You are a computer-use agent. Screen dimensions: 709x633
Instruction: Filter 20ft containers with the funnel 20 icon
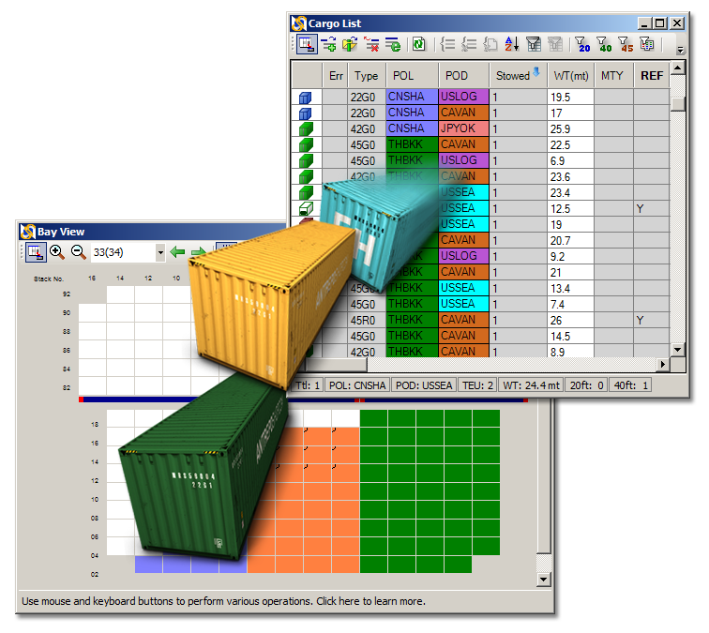[x=582, y=44]
